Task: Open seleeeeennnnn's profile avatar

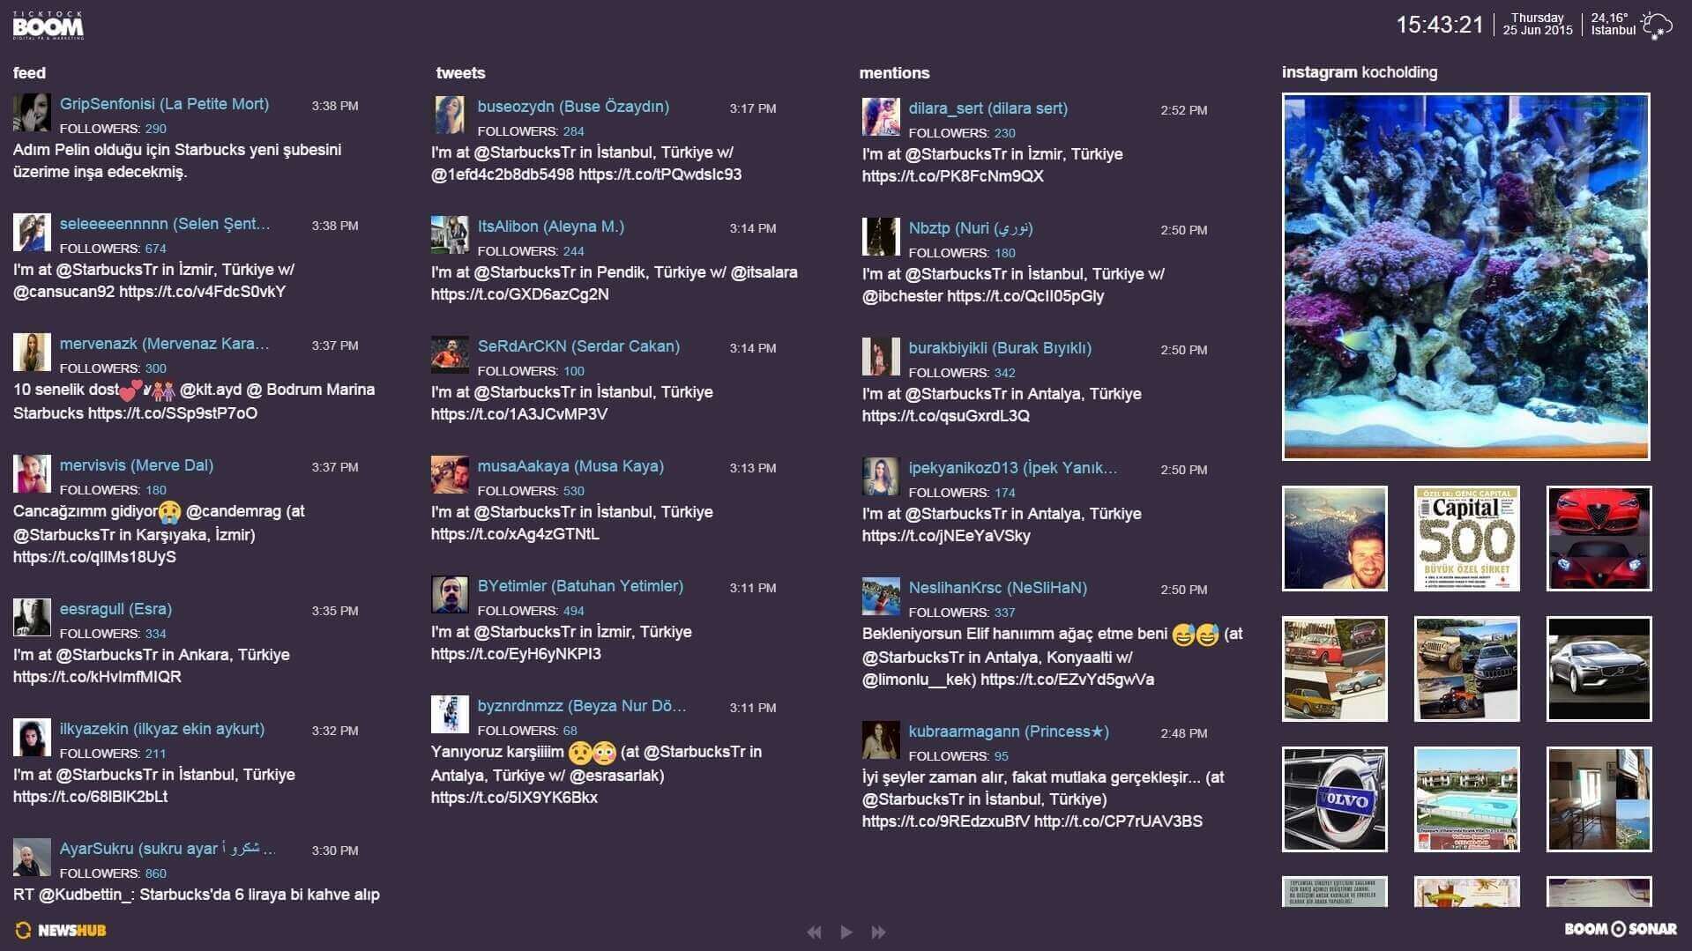Action: tap(32, 234)
